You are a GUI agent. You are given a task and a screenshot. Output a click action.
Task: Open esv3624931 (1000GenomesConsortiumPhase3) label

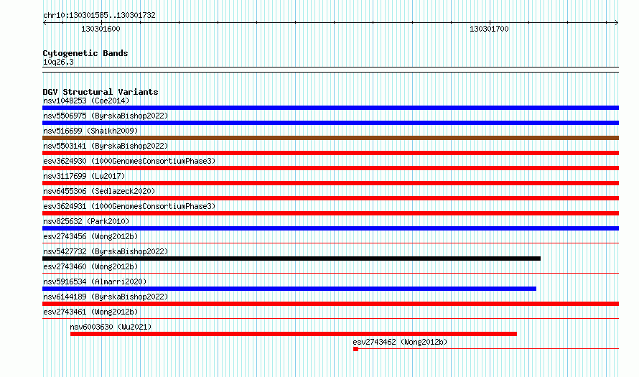click(129, 206)
